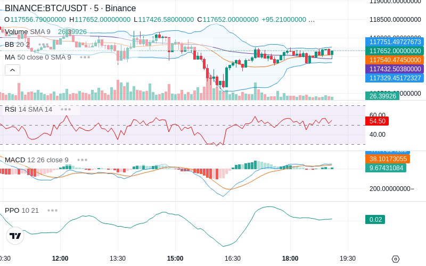The width and height of the screenshot is (426, 266).
Task: Select the MACD 12 26 close 9 label
Action: [37, 160]
